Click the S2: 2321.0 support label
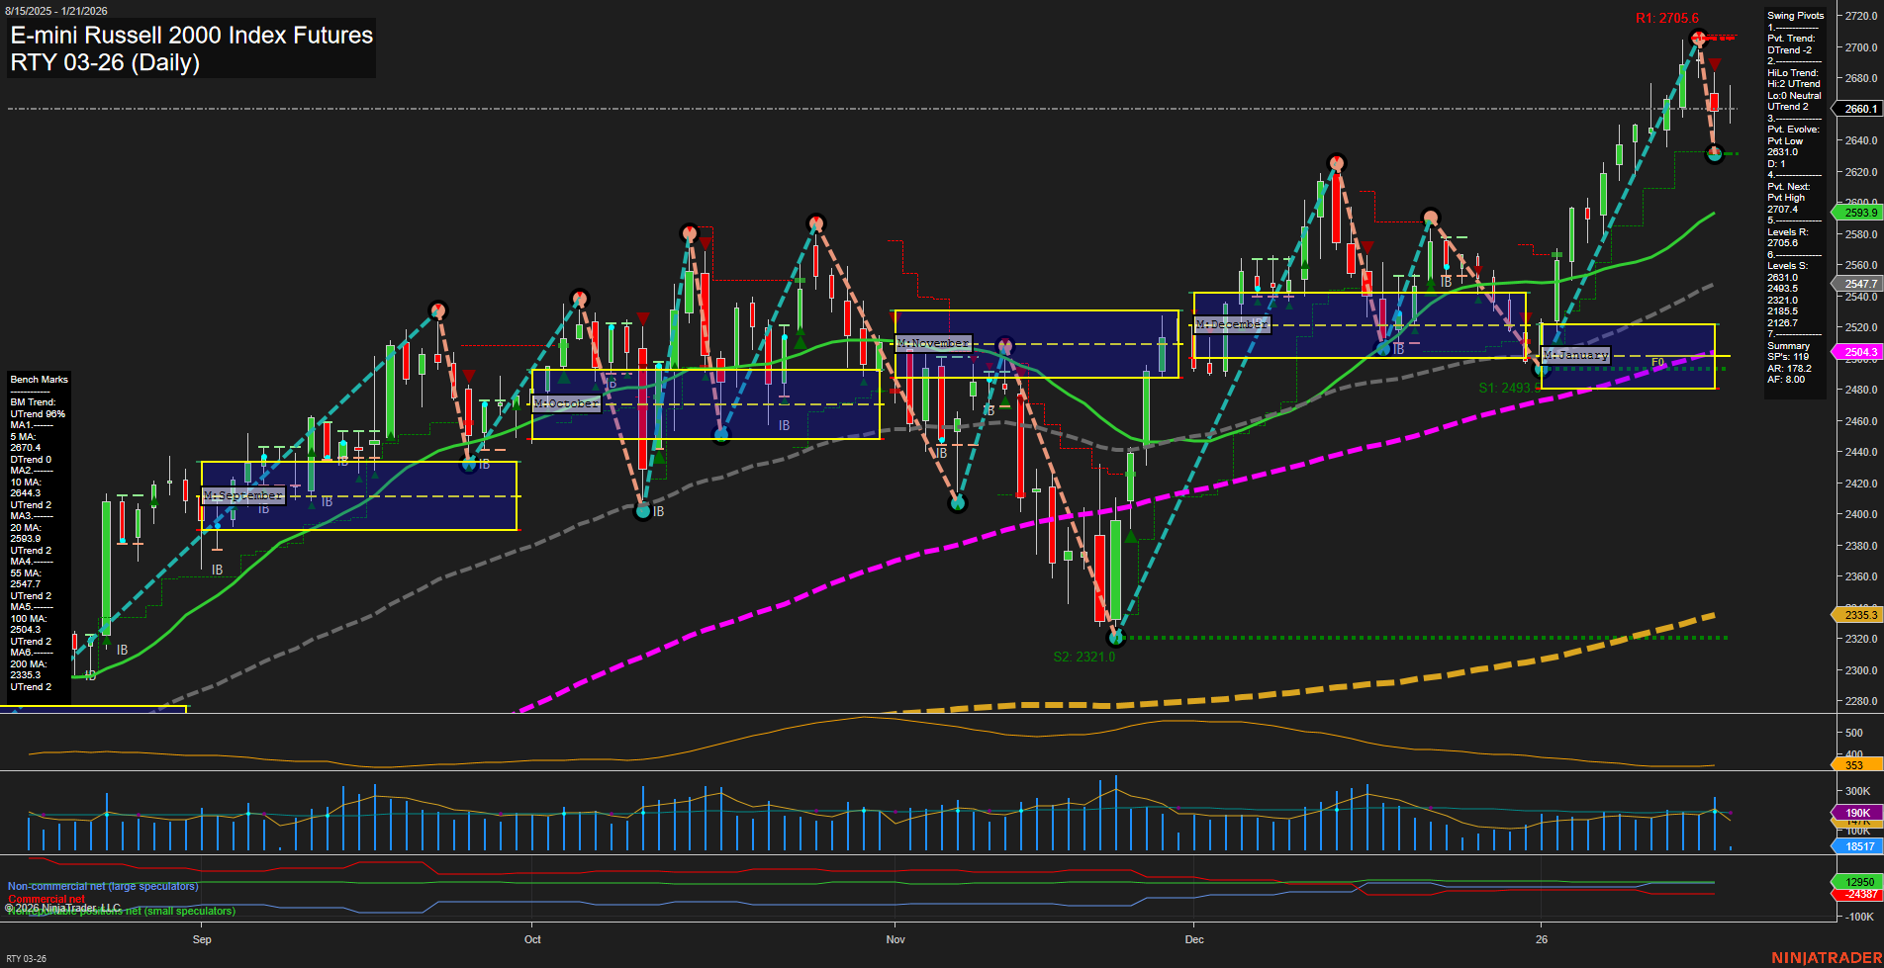This screenshot has height=968, width=1884. [x=1086, y=655]
